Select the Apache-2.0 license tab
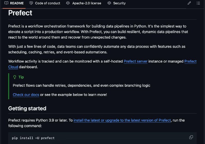This screenshot has height=144, width=205. tap(84, 3)
